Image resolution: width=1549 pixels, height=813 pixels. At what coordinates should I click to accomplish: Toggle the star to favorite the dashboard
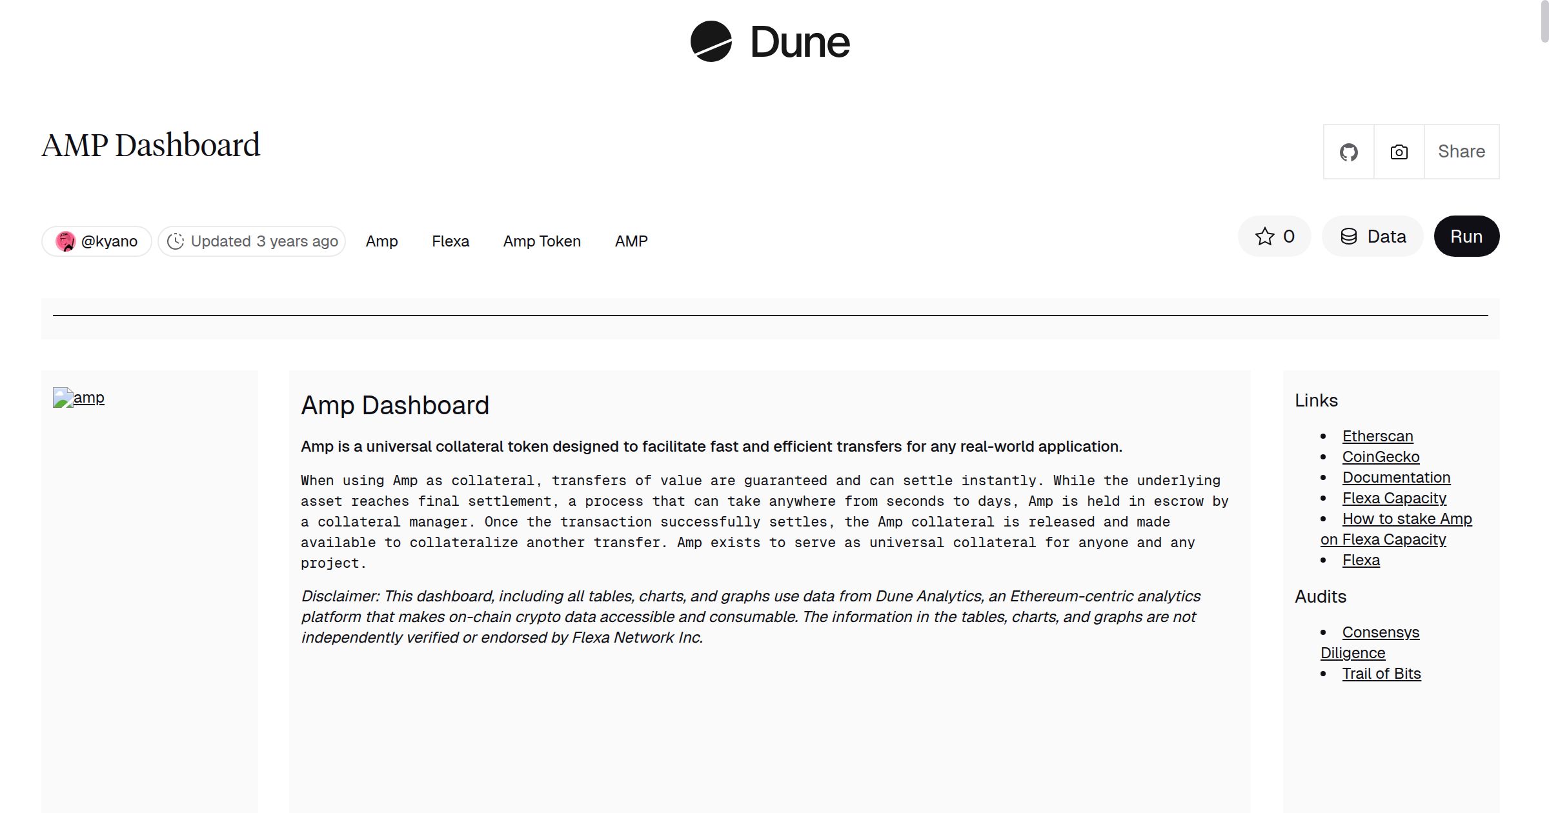point(1264,236)
